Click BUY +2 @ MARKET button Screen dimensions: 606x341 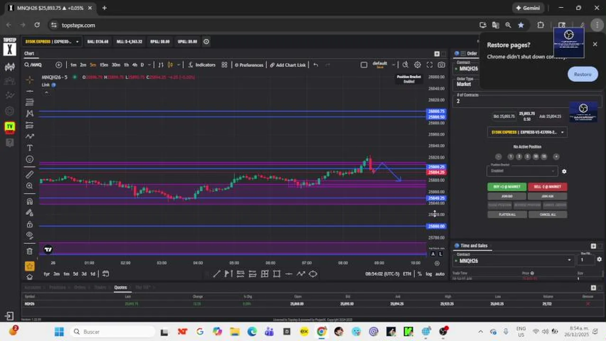click(x=507, y=187)
